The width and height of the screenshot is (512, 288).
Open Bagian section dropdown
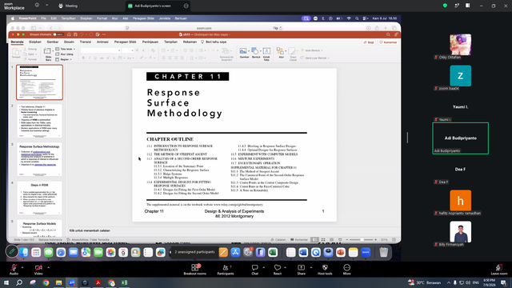(x=64, y=59)
